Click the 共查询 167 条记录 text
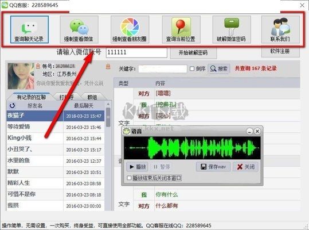Image resolution: width=309 pixels, height=230 pixels. tap(256, 68)
